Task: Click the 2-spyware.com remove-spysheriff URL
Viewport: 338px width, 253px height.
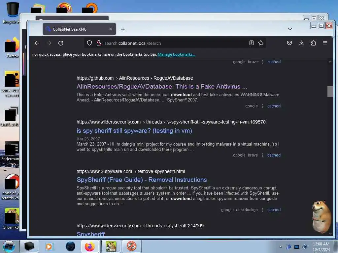Action: (x=131, y=171)
